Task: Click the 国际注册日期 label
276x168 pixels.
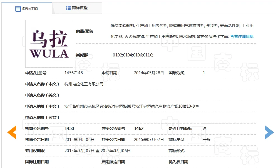Action: [x=37, y=162]
